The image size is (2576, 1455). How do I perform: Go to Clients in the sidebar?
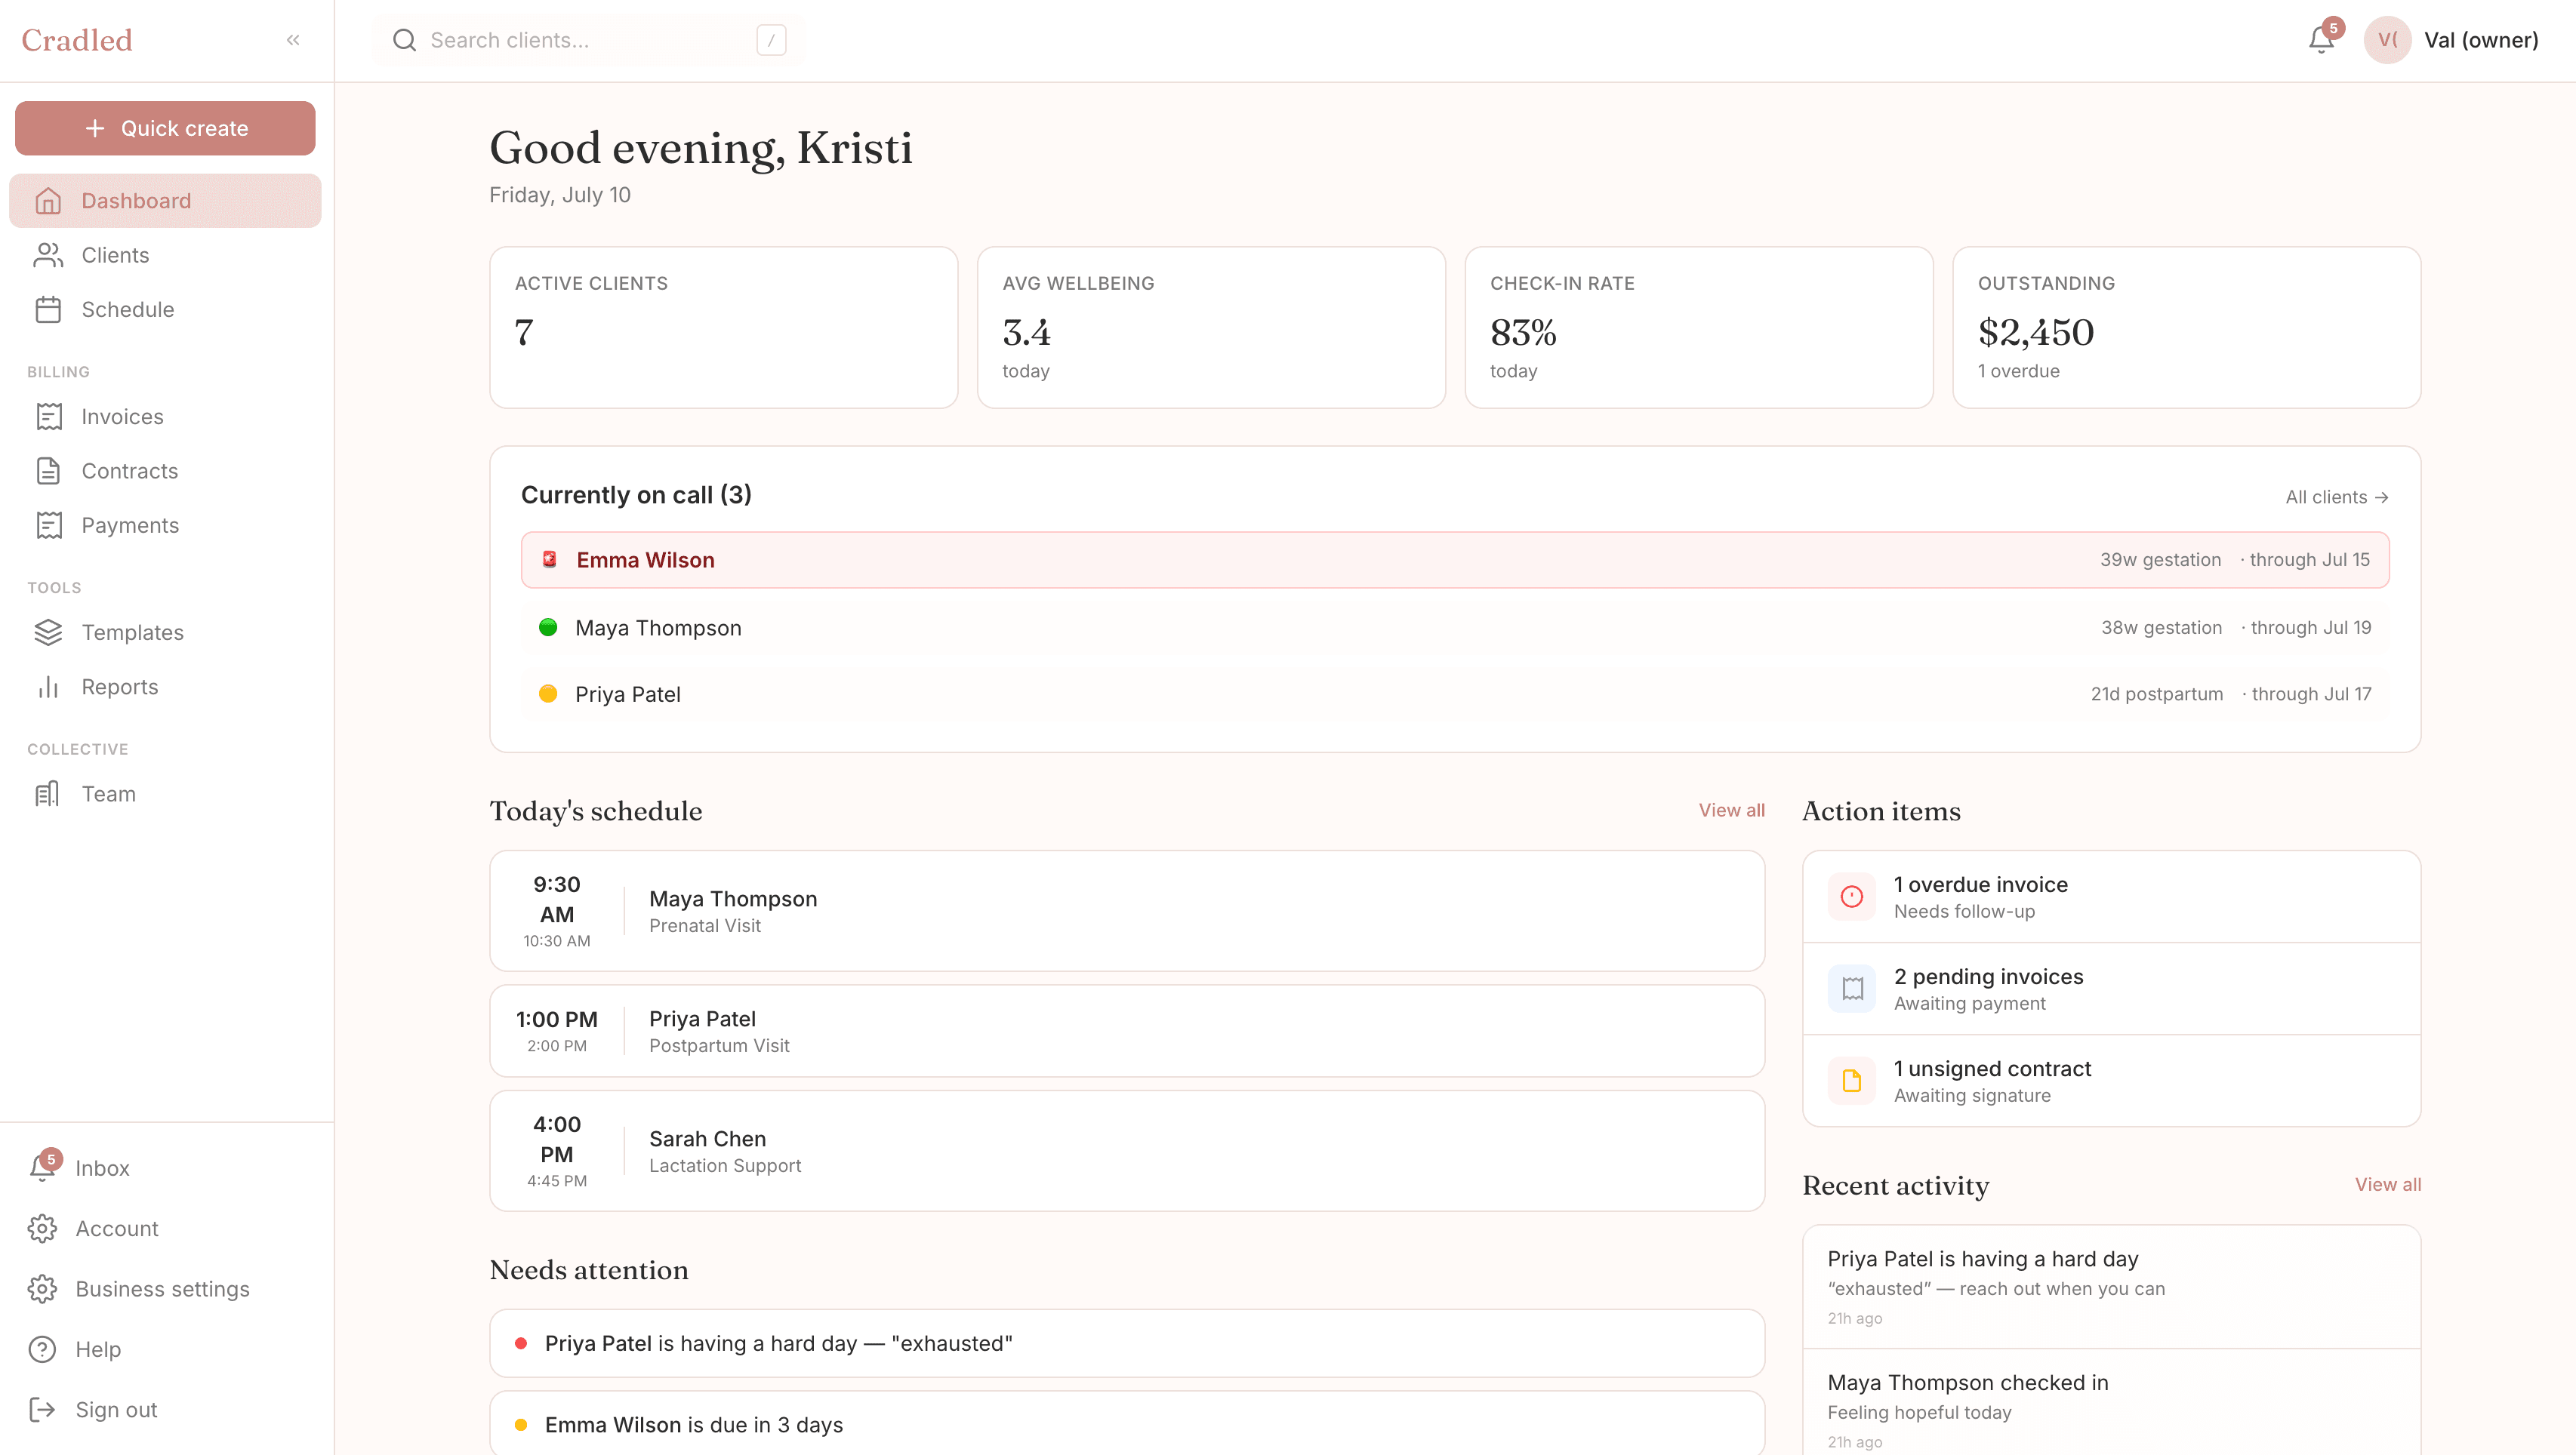[x=165, y=255]
